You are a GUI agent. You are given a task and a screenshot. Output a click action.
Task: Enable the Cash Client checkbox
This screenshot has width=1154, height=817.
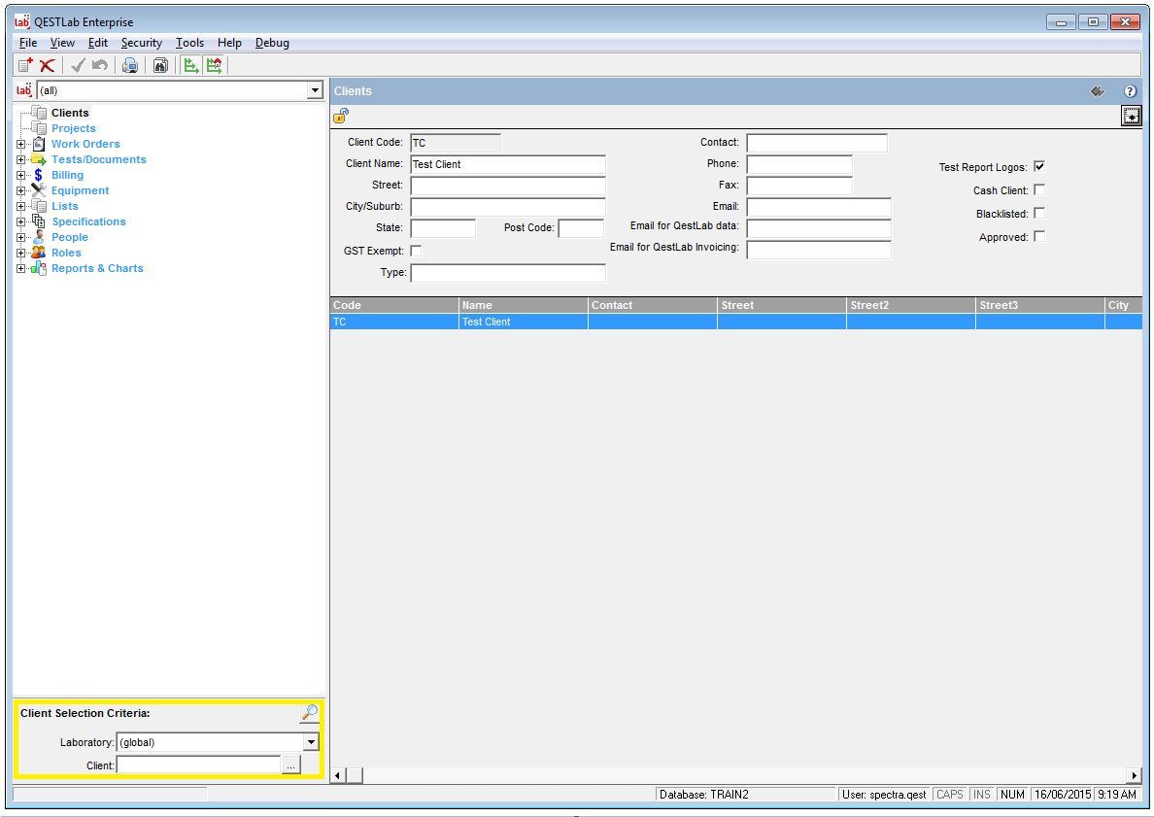coord(1039,189)
